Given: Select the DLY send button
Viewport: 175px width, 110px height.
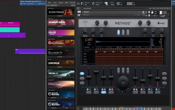Looking at the screenshot, I should click(x=164, y=78).
